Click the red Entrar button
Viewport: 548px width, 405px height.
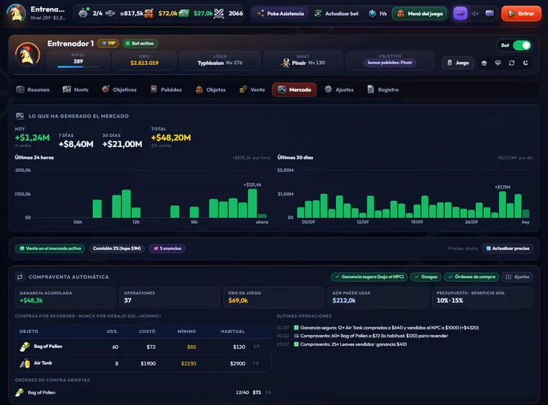(x=521, y=14)
